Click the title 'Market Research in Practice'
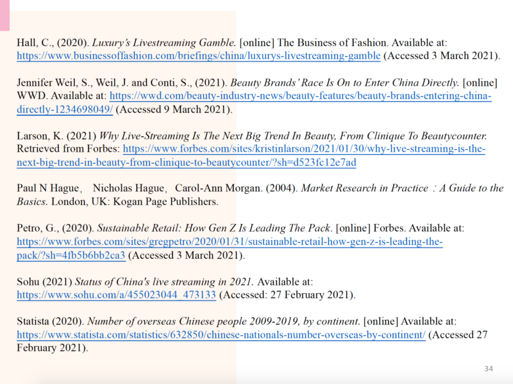Screen dimensions: 513x384 pyautogui.click(x=364, y=188)
